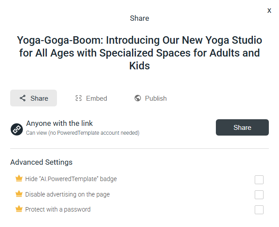Click the share nodes icon in Share tab
The image size is (279, 227).
pos(23,98)
